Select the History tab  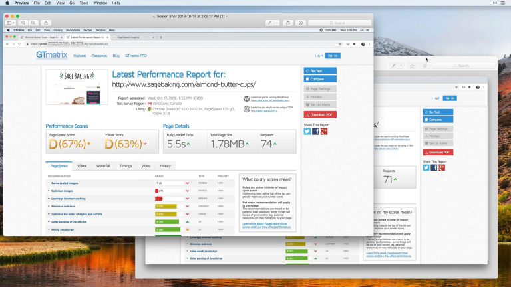[165, 166]
